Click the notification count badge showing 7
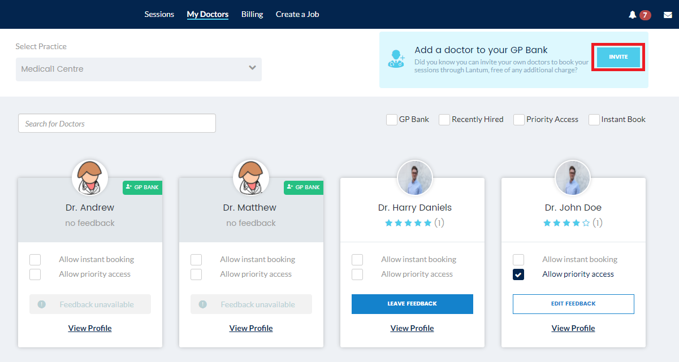679x362 pixels. [x=645, y=15]
